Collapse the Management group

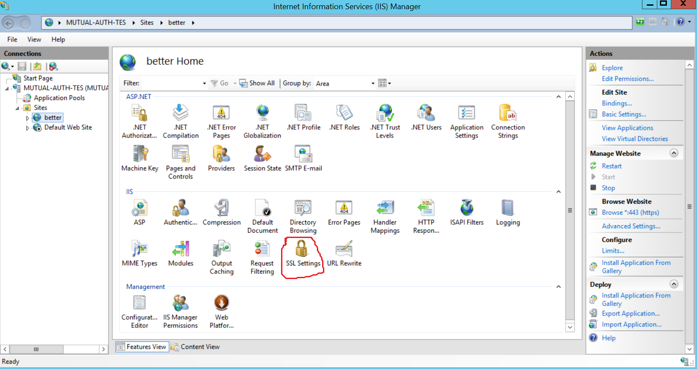click(559, 287)
